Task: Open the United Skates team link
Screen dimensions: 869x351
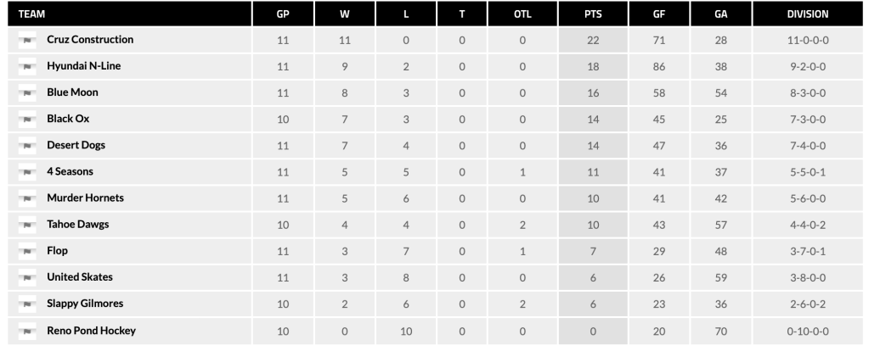Action: click(79, 277)
